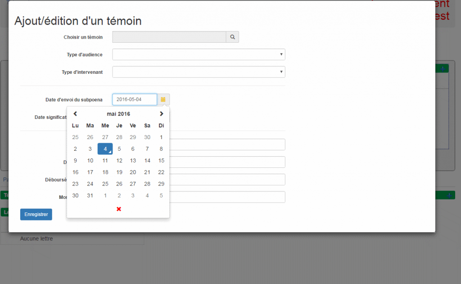Click the search icon next to Choisir un témoin
This screenshot has height=284, width=461.
click(233, 37)
